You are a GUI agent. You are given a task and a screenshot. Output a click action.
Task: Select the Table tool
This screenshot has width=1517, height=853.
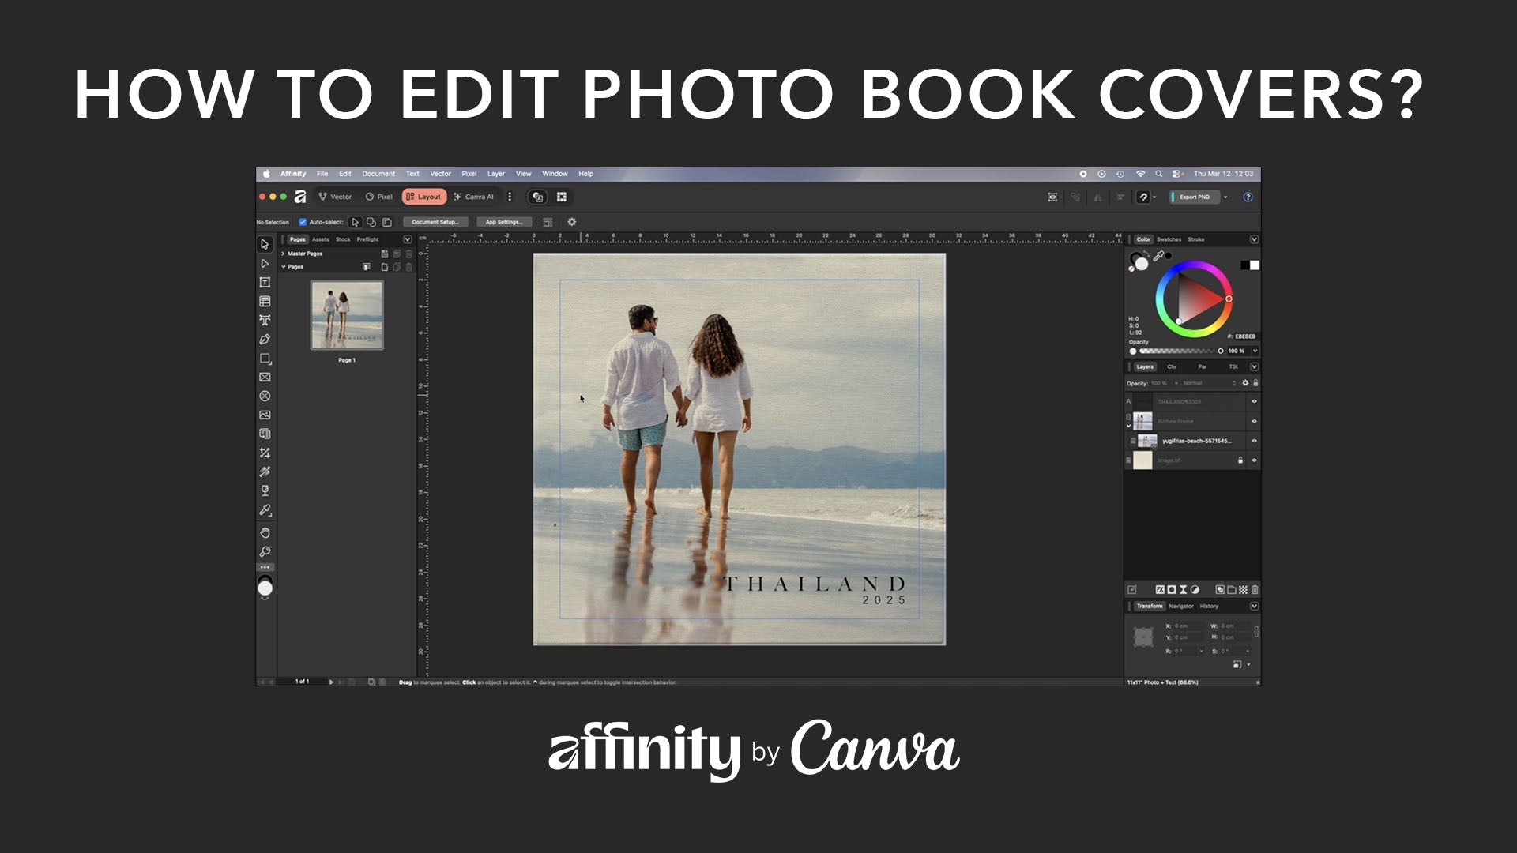point(265,302)
